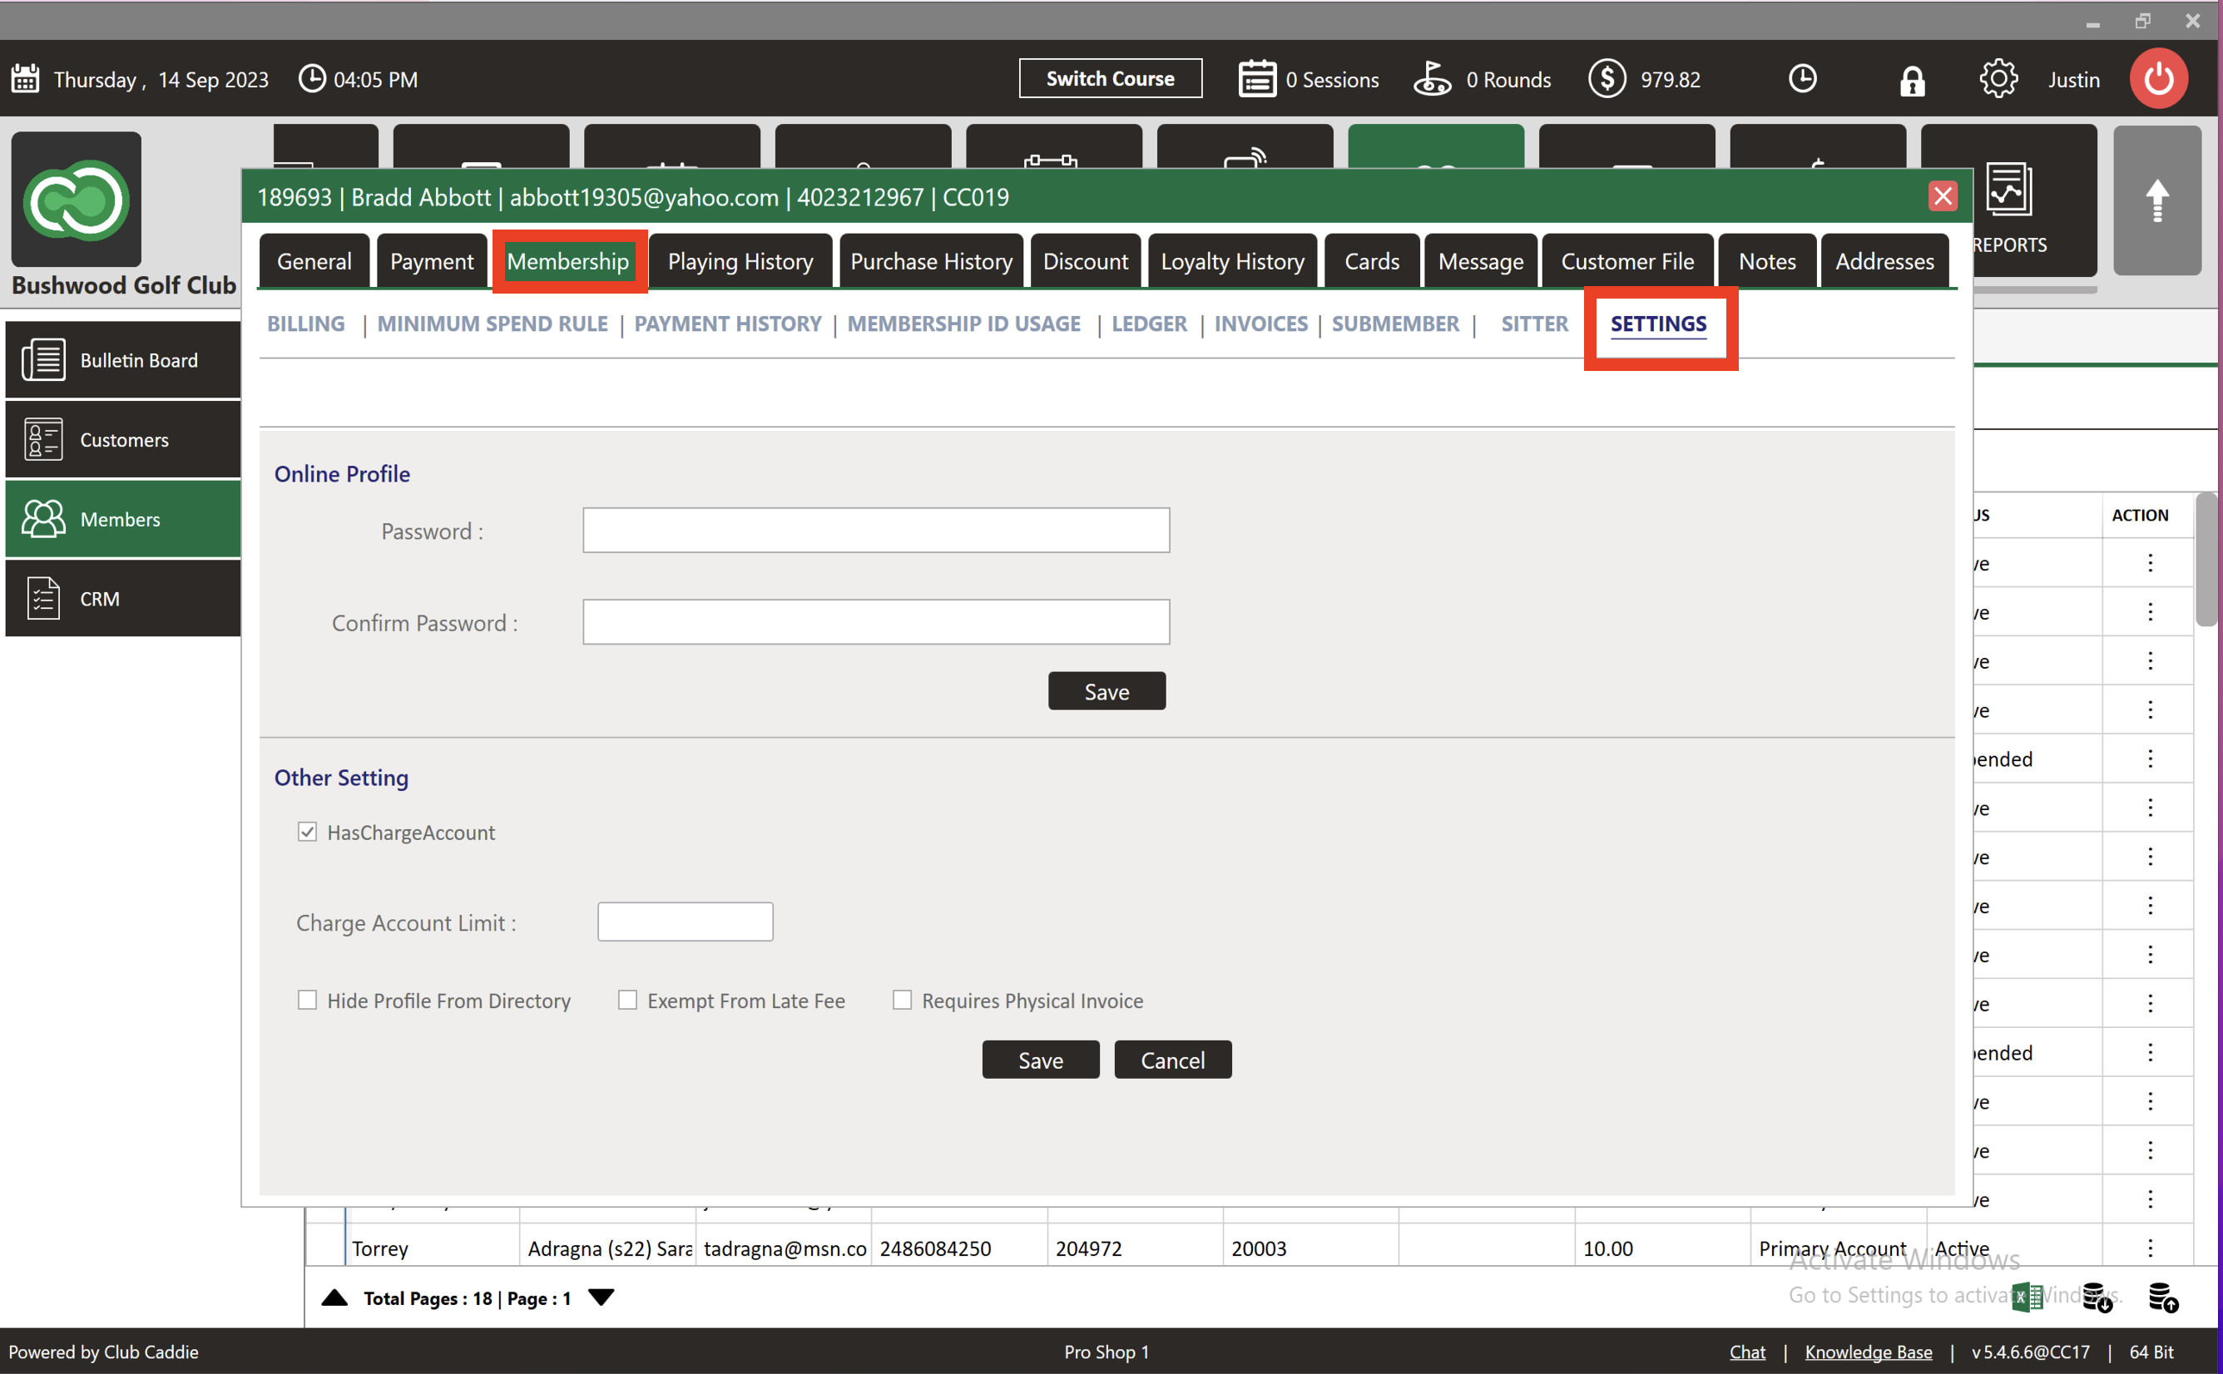Go to the next page with the down arrow
This screenshot has width=2223, height=1374.
pyautogui.click(x=601, y=1297)
